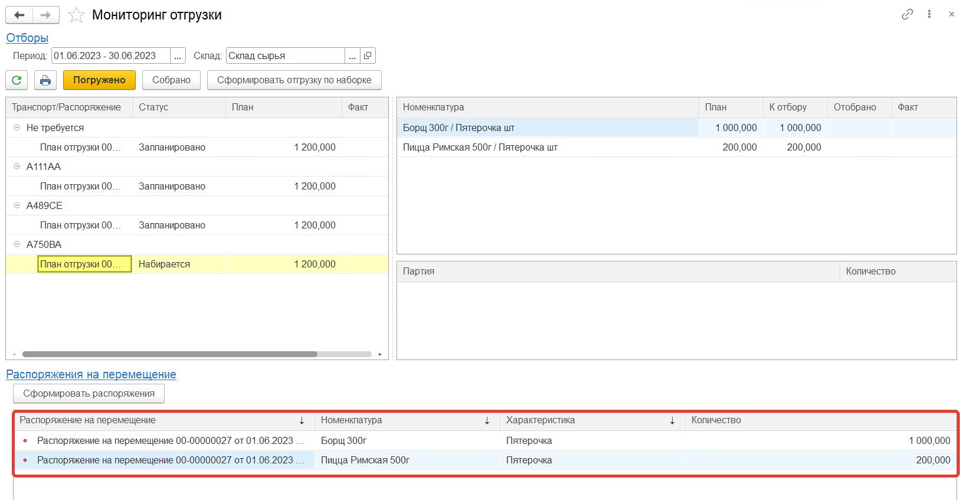Collapse the A111AA transport group
Viewport: 960px width, 500px height.
pyautogui.click(x=17, y=166)
